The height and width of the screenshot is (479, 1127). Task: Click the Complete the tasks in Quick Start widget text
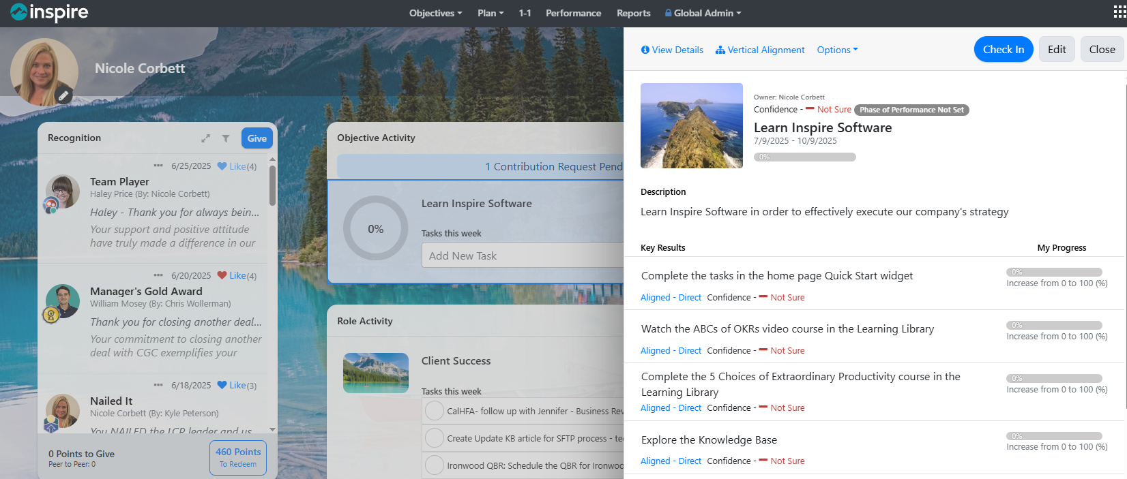pyautogui.click(x=777, y=276)
